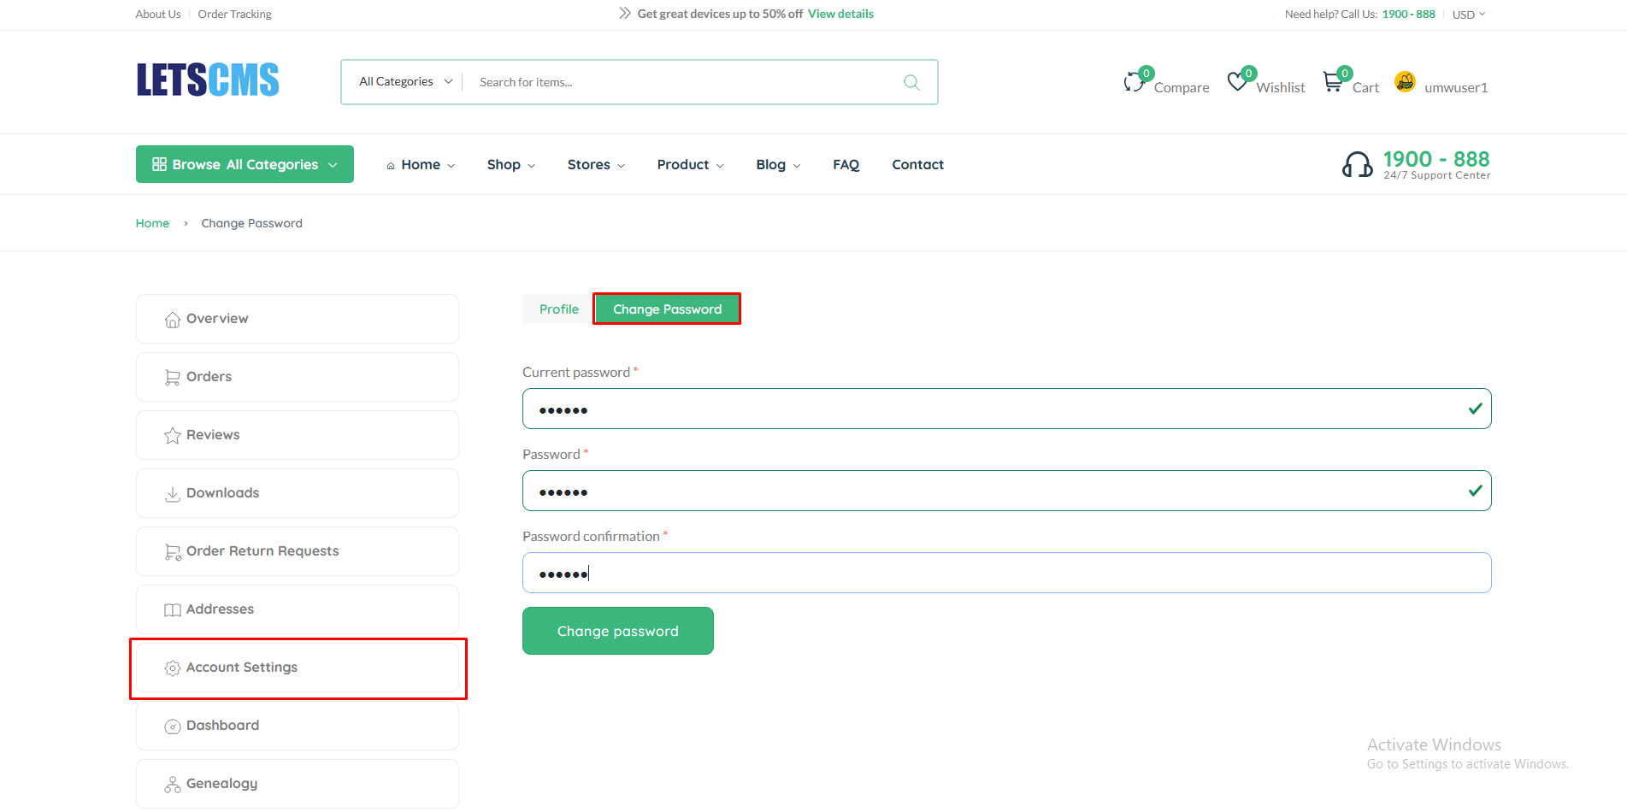Switch to the Profile tab

pos(558,309)
